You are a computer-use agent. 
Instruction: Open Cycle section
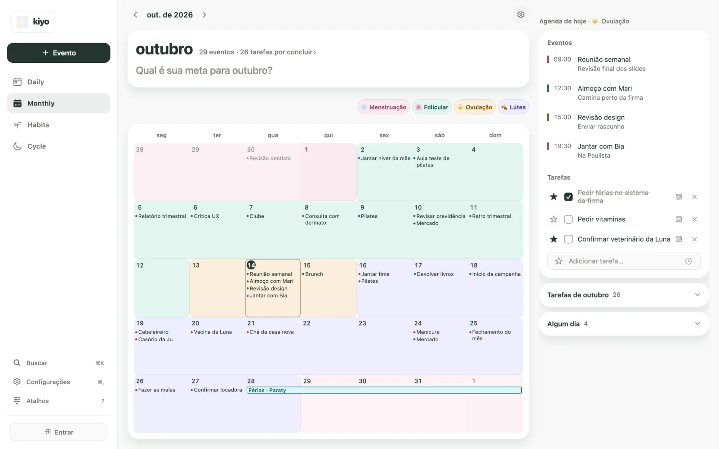[58, 146]
